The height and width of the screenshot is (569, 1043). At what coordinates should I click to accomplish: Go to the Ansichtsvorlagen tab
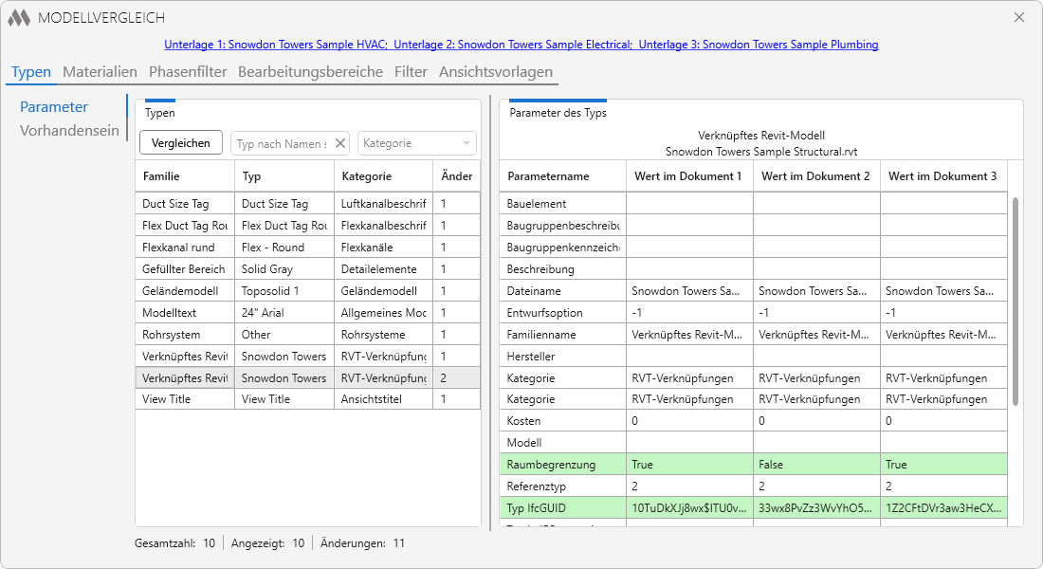tap(496, 72)
